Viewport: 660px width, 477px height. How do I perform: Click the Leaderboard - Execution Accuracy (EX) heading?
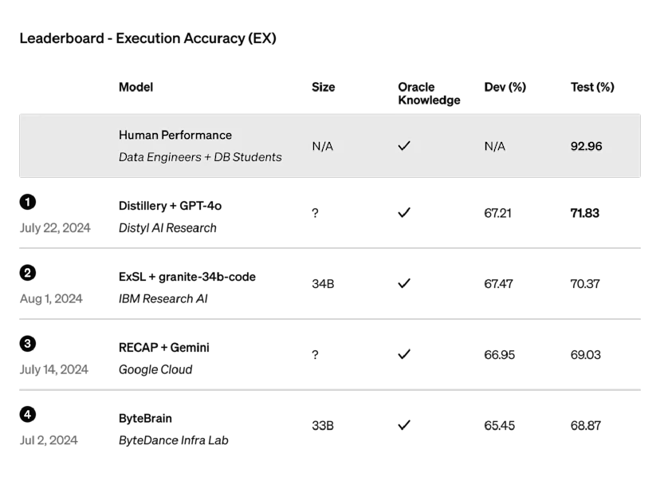click(x=147, y=38)
